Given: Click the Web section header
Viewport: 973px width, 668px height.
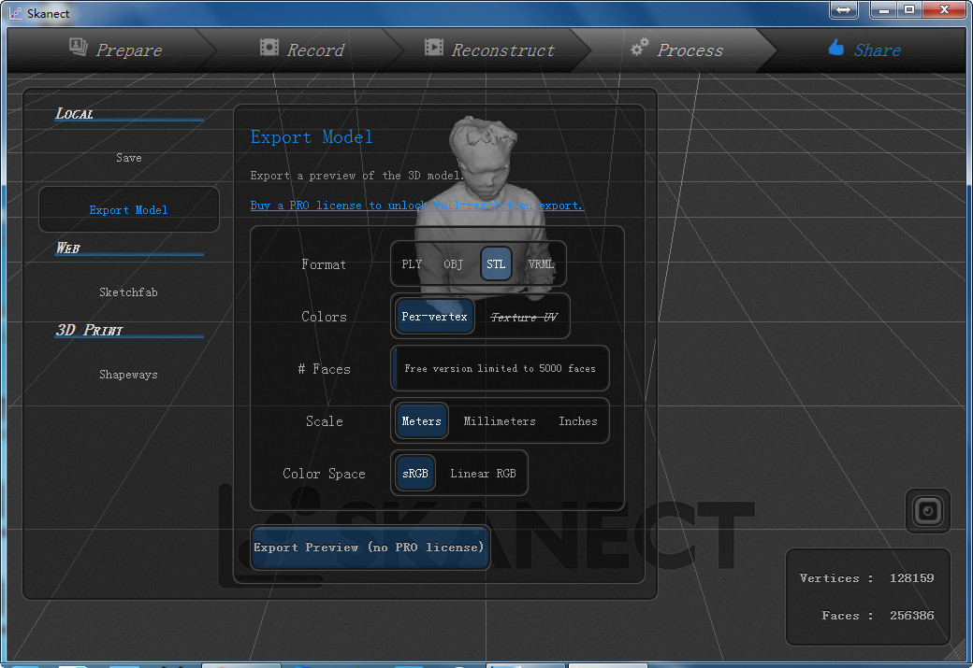Looking at the screenshot, I should pos(68,248).
